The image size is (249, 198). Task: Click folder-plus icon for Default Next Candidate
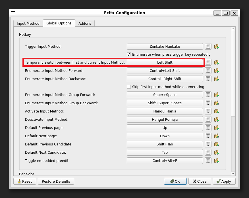click(x=216, y=153)
